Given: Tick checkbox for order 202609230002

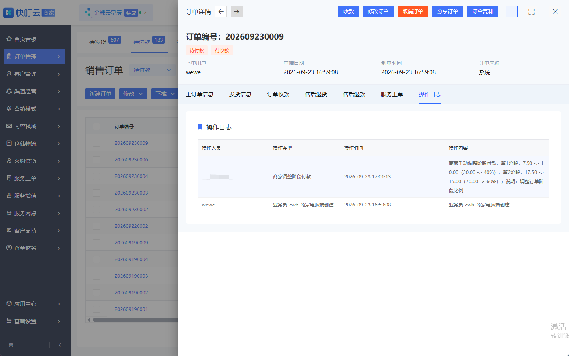Looking at the screenshot, I should click(x=96, y=209).
